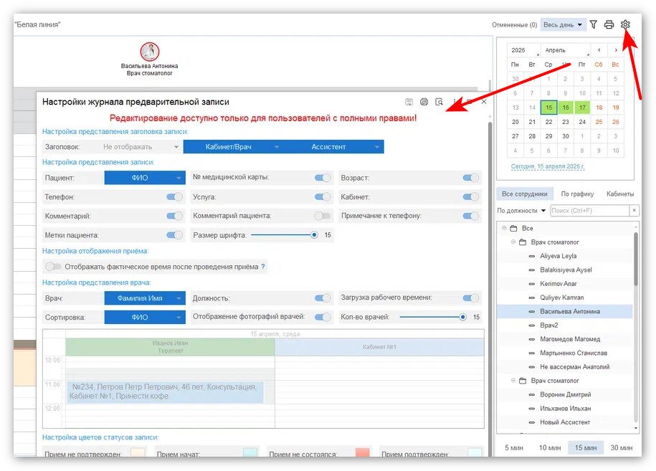Open Пациент ФИО dropdown
The height and width of the screenshot is (471, 656).
(145, 178)
